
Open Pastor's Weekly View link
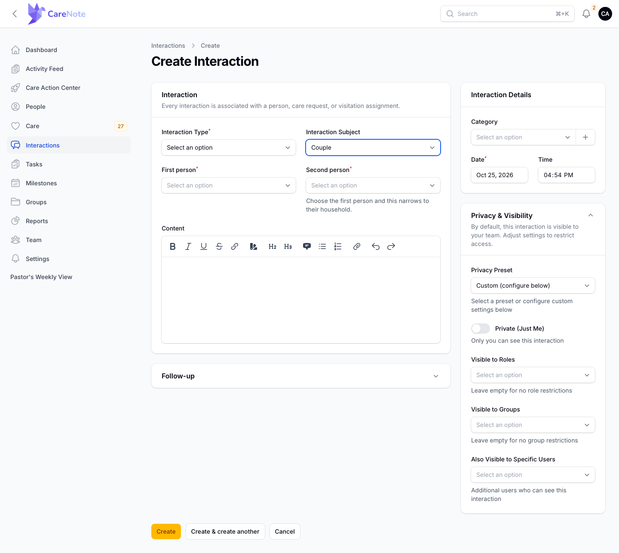click(x=41, y=277)
